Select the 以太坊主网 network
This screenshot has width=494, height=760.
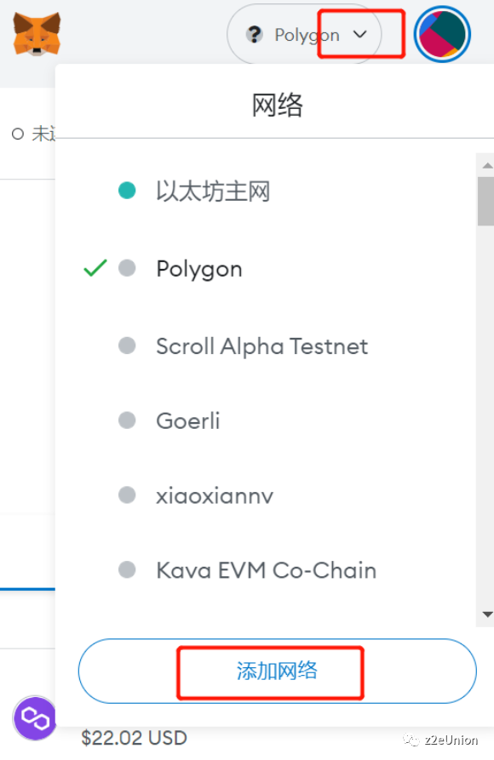point(213,191)
